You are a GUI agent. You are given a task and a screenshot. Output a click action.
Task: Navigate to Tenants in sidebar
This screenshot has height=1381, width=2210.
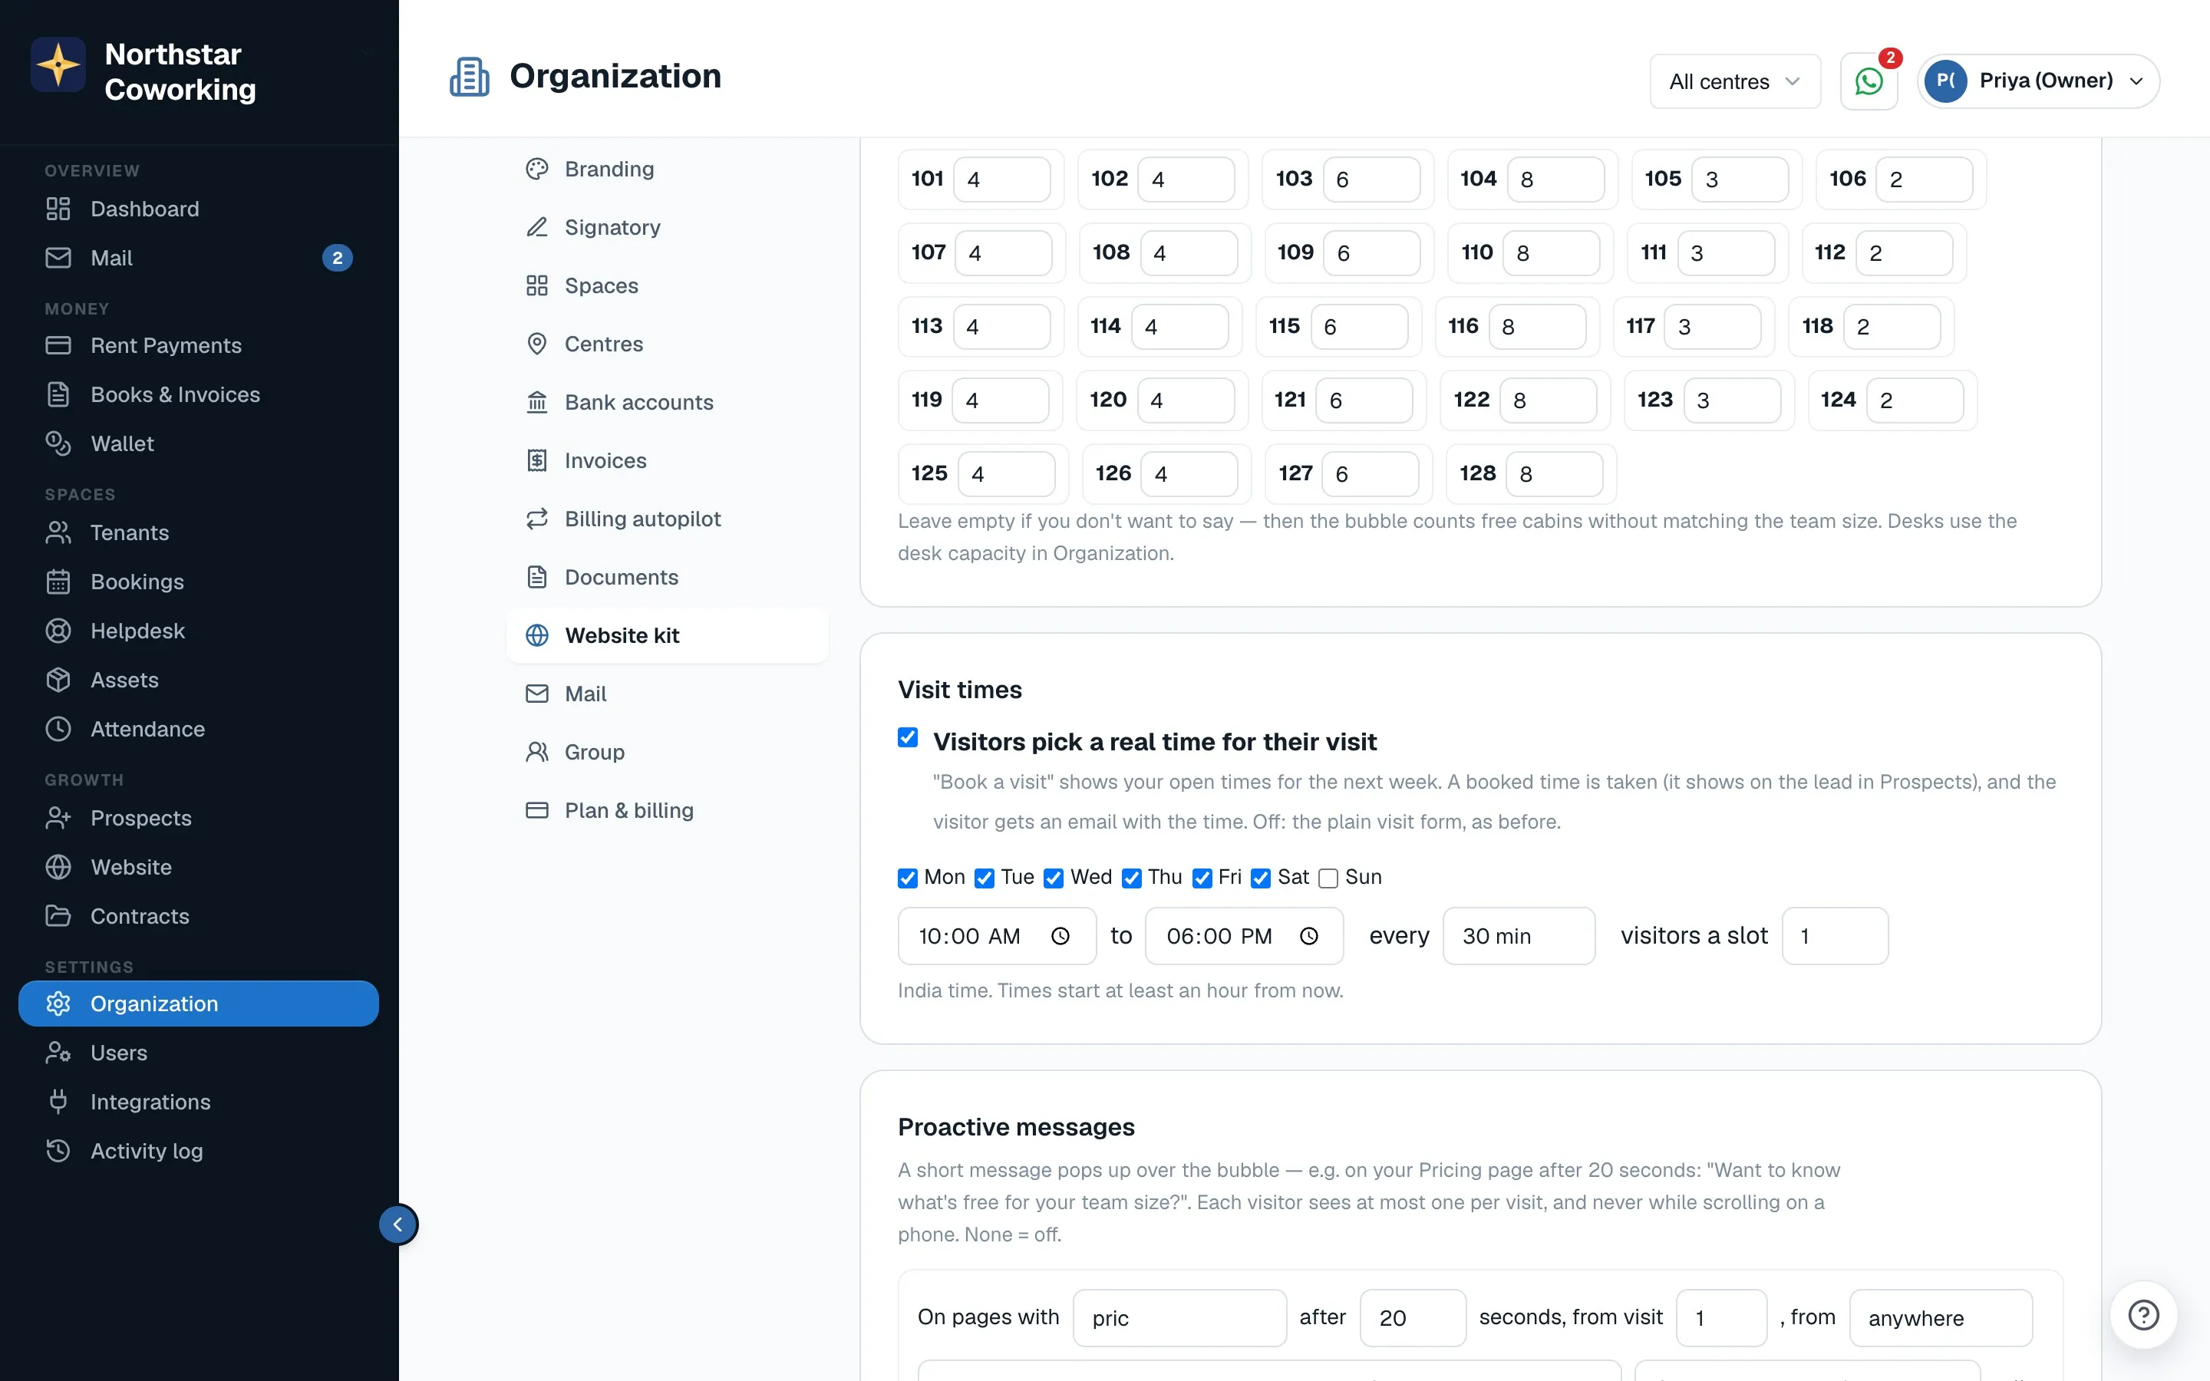tap(198, 532)
